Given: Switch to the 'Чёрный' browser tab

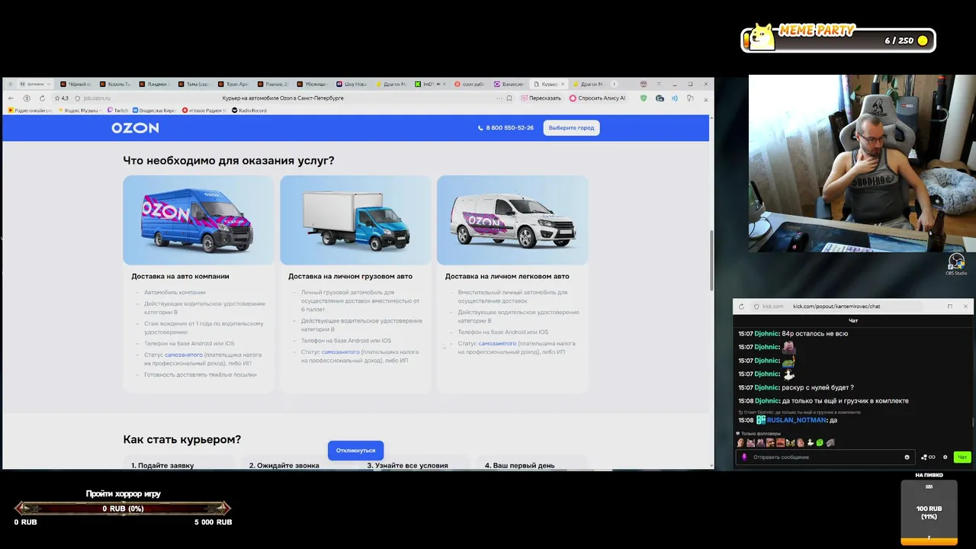Looking at the screenshot, I should click(x=75, y=84).
